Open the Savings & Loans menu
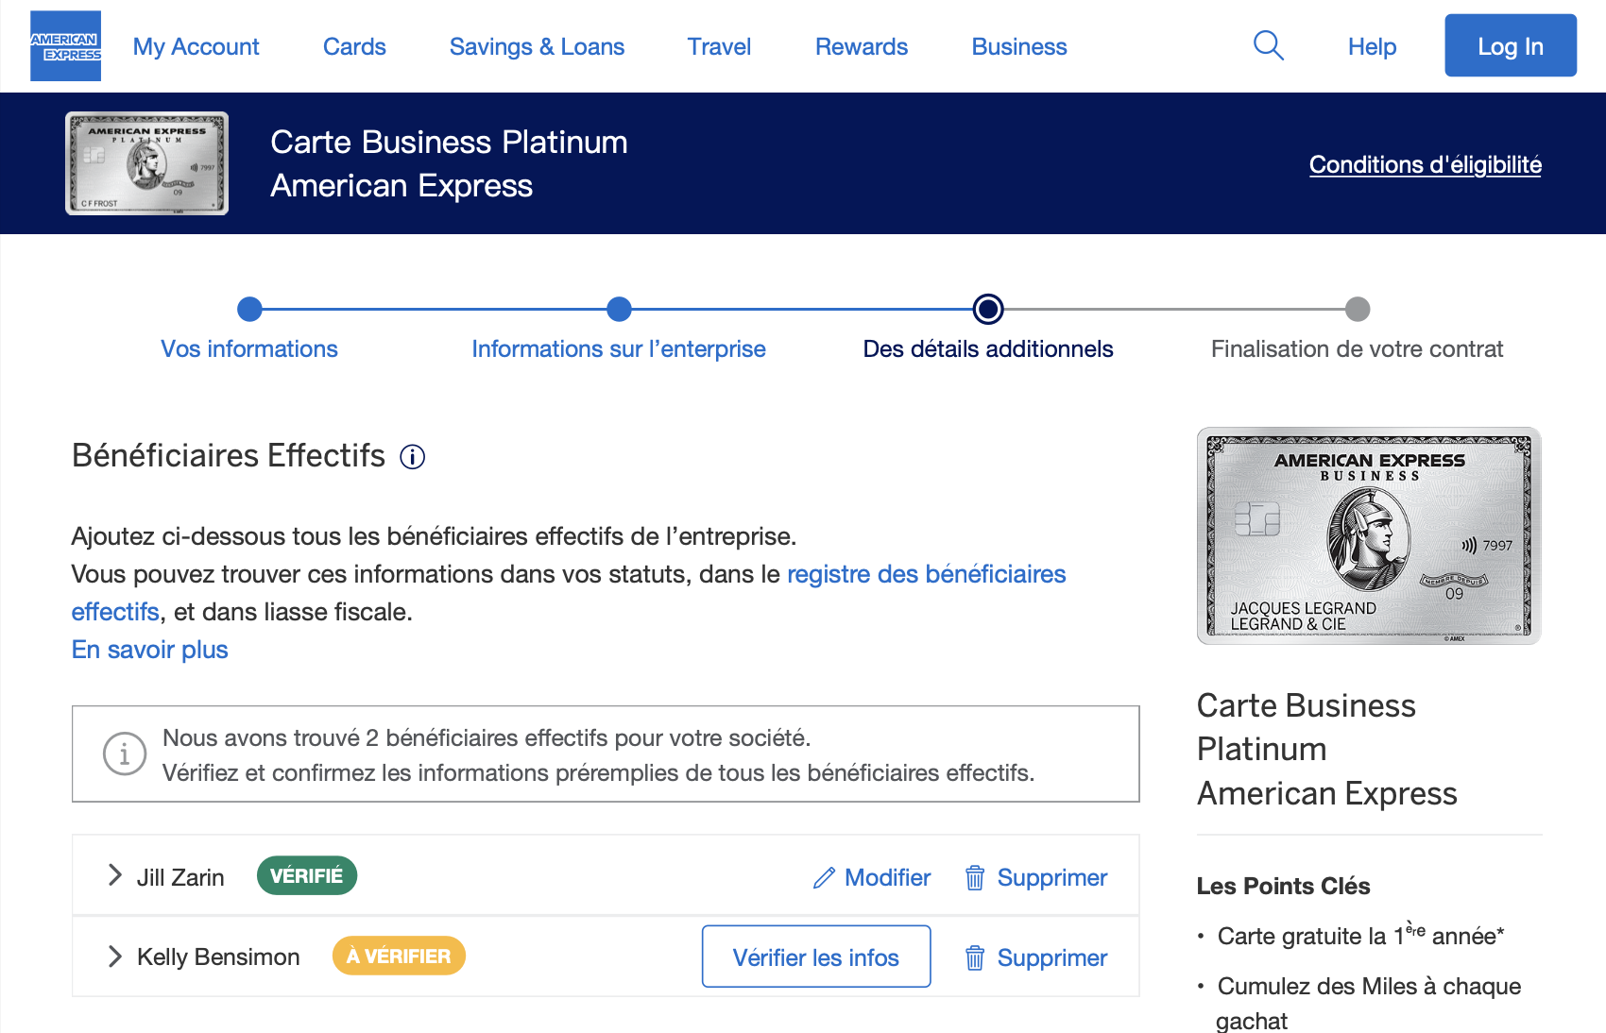 [x=537, y=46]
